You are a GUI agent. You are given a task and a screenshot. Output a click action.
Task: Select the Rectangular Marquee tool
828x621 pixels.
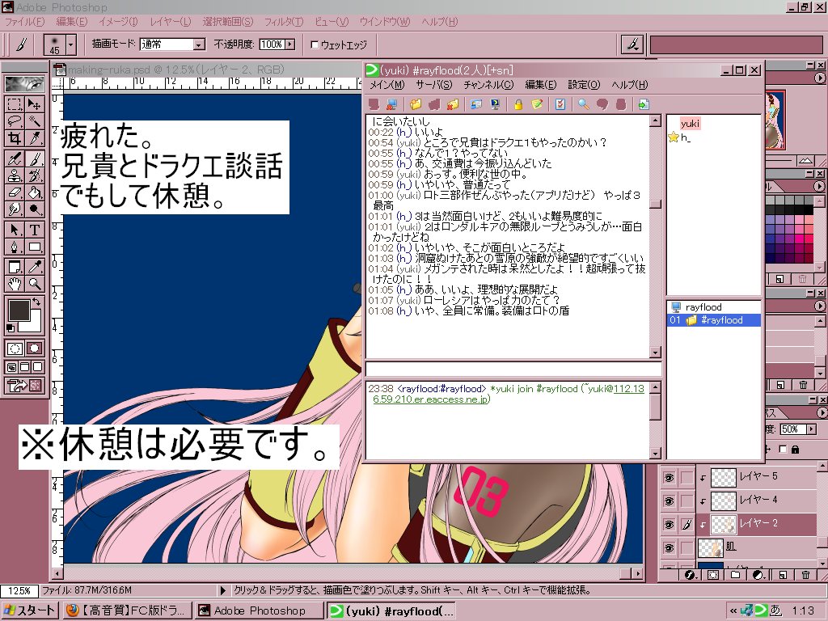tap(15, 104)
